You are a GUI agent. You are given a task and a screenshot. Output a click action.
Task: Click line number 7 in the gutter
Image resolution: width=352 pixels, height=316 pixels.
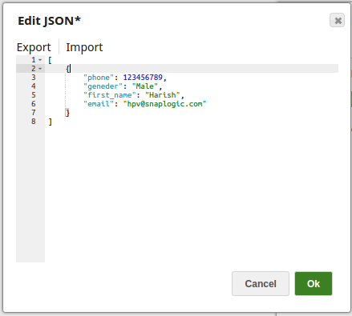34,113
